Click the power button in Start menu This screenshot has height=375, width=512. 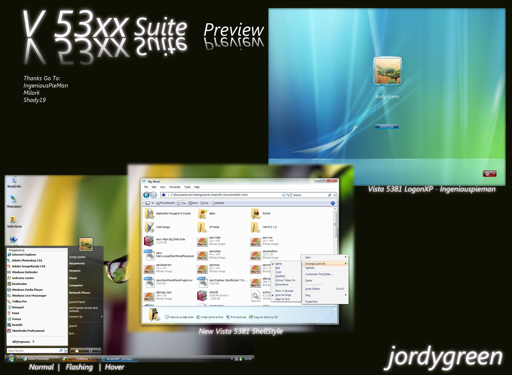click(x=90, y=350)
